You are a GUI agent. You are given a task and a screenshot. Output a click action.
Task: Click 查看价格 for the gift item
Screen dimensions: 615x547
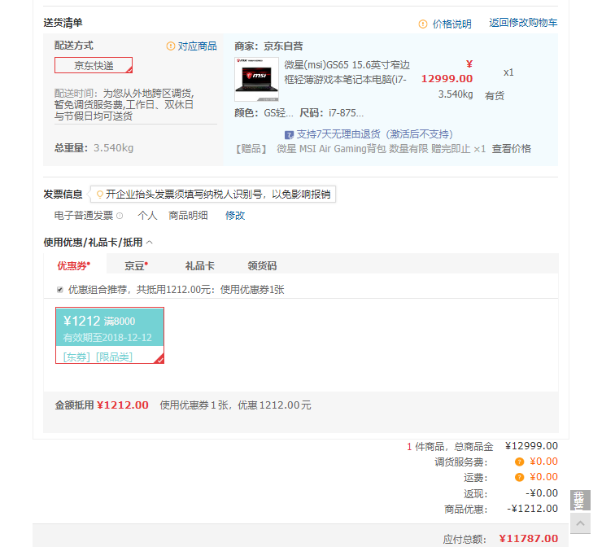coord(512,149)
